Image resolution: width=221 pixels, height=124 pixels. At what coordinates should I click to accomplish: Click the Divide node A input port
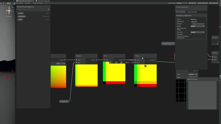[136, 60]
